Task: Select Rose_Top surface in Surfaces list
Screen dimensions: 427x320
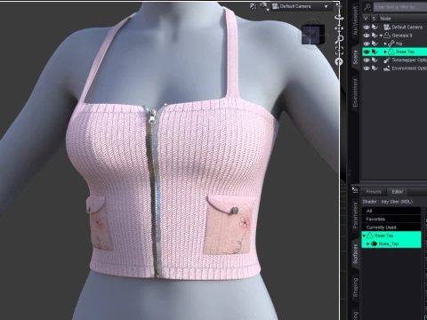Action: tap(389, 244)
